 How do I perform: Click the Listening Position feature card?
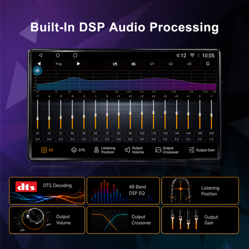pyautogui.click(x=200, y=191)
